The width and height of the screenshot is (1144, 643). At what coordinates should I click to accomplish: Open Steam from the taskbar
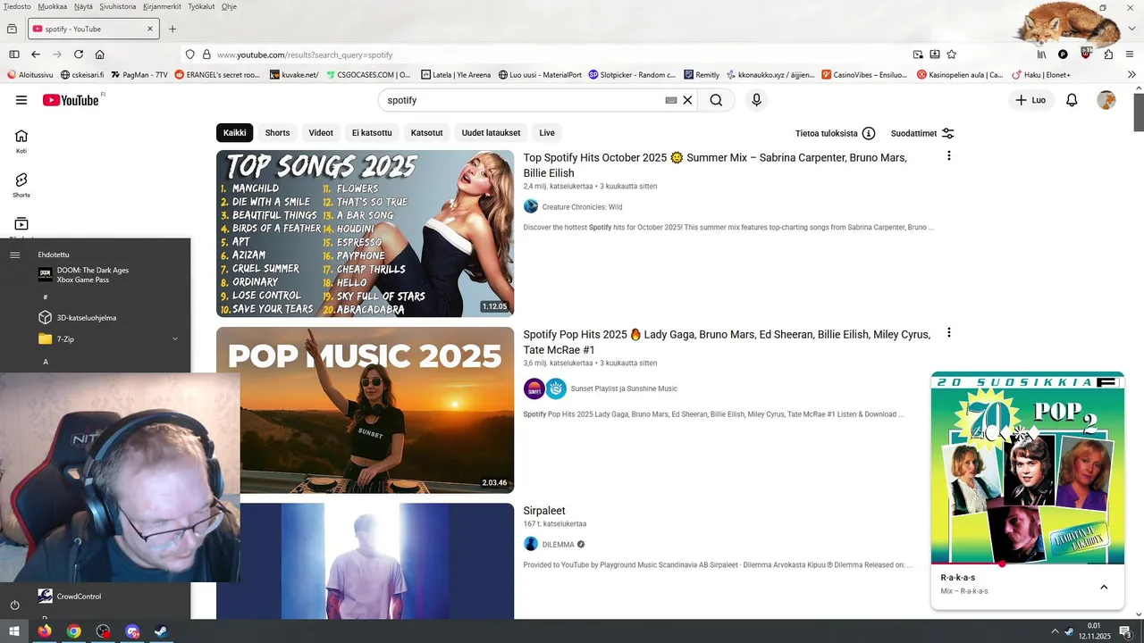[x=161, y=631]
